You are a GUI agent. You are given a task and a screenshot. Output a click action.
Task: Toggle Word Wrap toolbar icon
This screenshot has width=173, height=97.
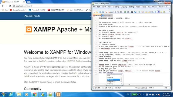coord(152,12)
